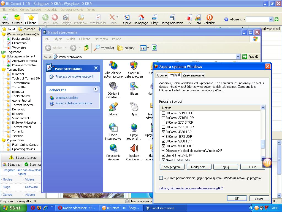The width and height of the screenshot is (282, 212).
Task: Switch to the Ogólne tab
Action: (x=162, y=75)
